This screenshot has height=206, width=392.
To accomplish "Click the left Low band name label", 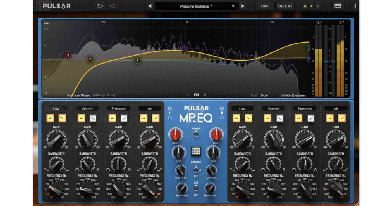I will pyautogui.click(x=56, y=109).
